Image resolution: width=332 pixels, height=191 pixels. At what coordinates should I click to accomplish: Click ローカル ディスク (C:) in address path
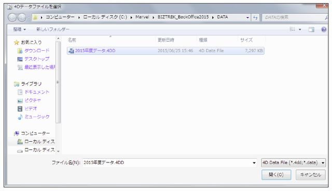click(x=105, y=17)
